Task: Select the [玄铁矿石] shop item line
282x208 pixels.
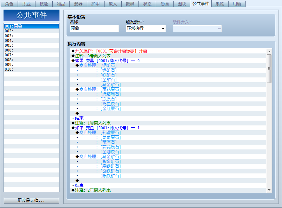Action: tap(168, 171)
